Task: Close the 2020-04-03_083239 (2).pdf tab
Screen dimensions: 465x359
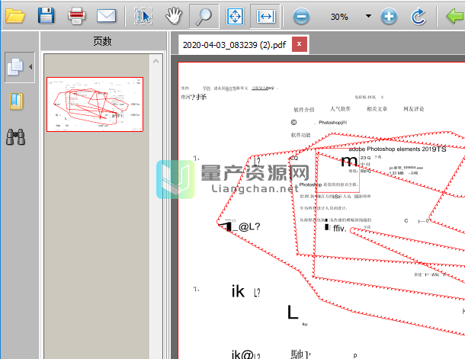Action: 300,44
